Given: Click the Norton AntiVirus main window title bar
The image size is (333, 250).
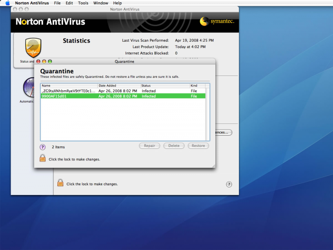Looking at the screenshot, I should [x=125, y=9].
